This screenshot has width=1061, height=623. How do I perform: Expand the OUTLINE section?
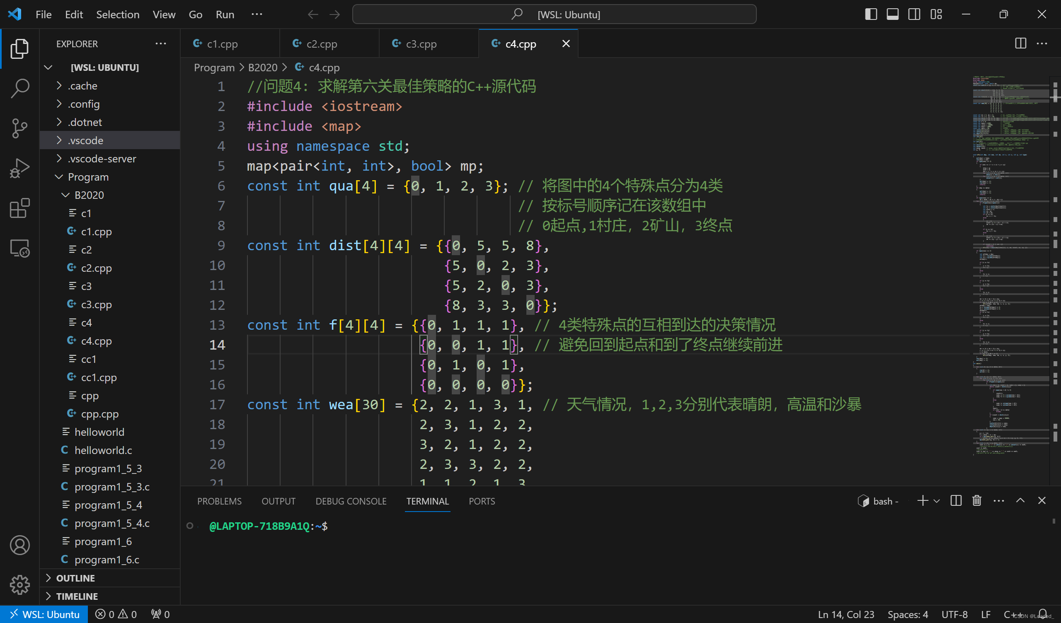76,578
